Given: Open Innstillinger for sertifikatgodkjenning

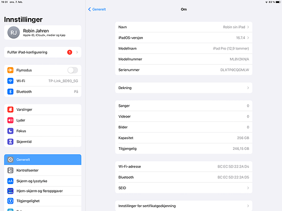Looking at the screenshot, I should click(x=183, y=206).
